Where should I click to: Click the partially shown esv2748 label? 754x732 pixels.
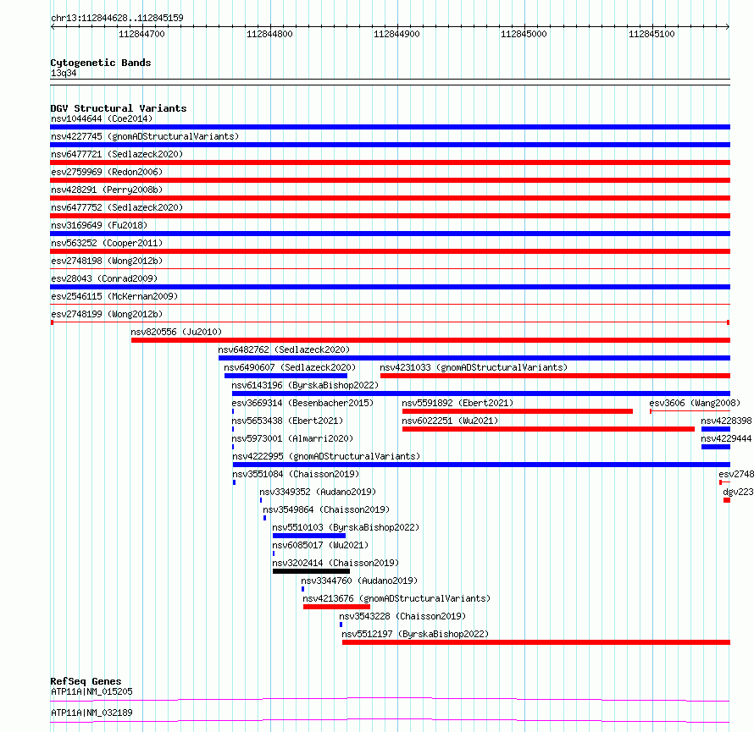[736, 474]
